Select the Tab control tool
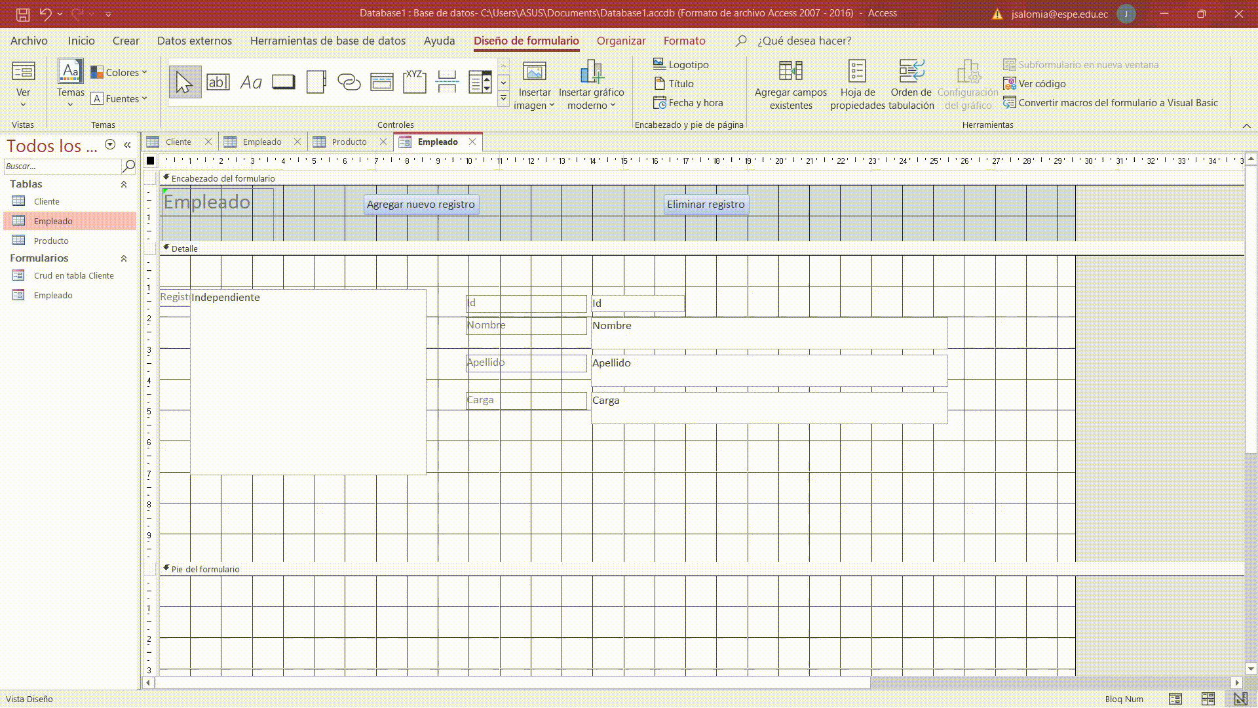This screenshot has height=708, width=1258. coord(316,83)
